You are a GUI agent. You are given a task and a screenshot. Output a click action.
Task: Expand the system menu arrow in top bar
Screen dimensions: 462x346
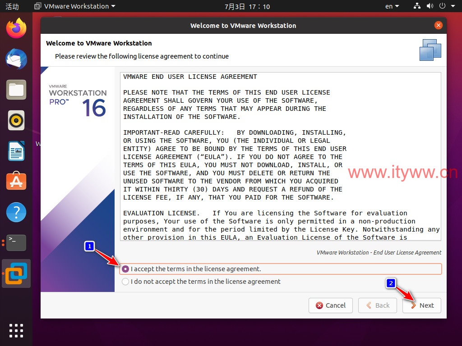[x=453, y=6]
